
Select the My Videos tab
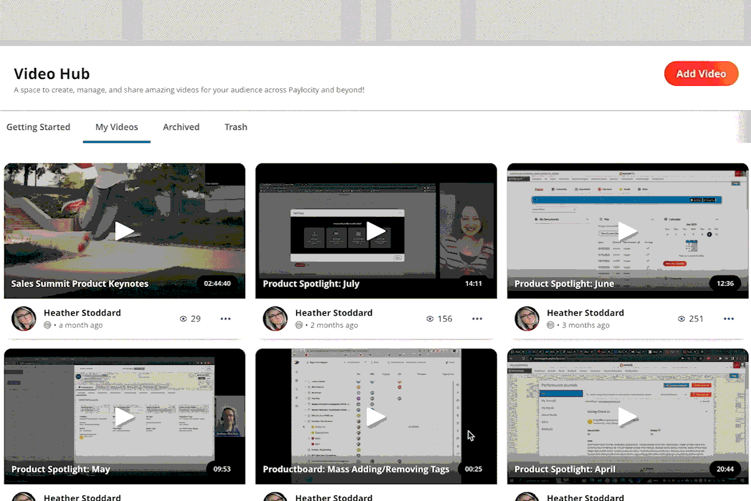tap(117, 127)
